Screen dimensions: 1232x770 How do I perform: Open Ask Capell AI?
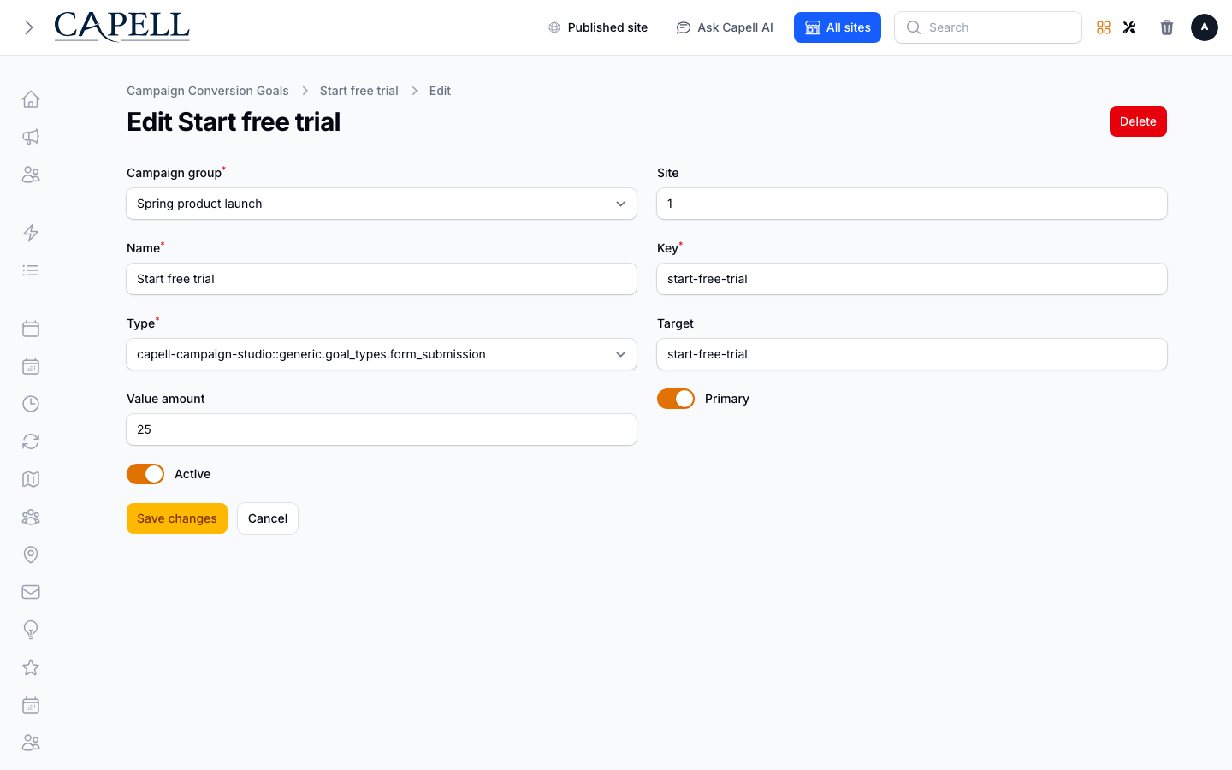point(725,27)
